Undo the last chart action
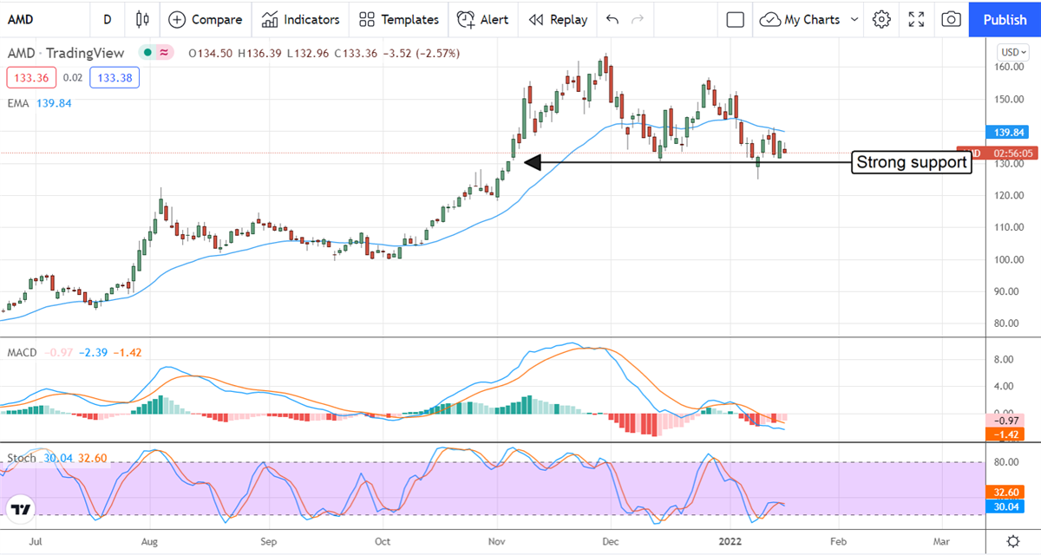 (612, 19)
